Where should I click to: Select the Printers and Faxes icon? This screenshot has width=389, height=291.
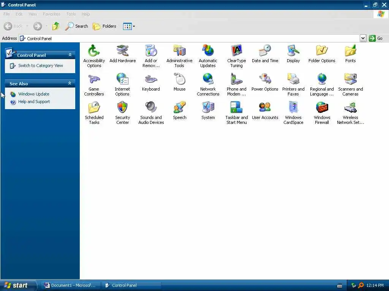click(293, 79)
